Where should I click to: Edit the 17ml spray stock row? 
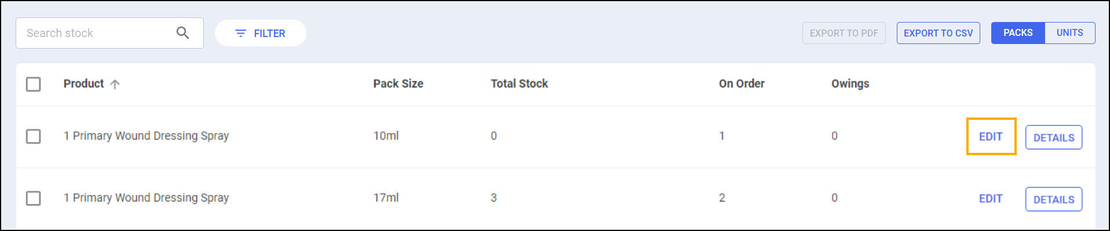click(x=991, y=199)
